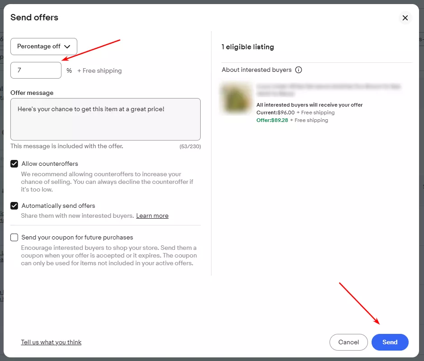Click inside the Offer message text box
The height and width of the screenshot is (361, 424).
[x=105, y=119]
